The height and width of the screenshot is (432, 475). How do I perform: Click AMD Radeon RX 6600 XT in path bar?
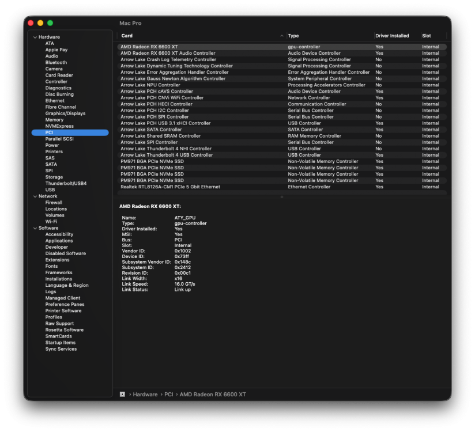(213, 394)
